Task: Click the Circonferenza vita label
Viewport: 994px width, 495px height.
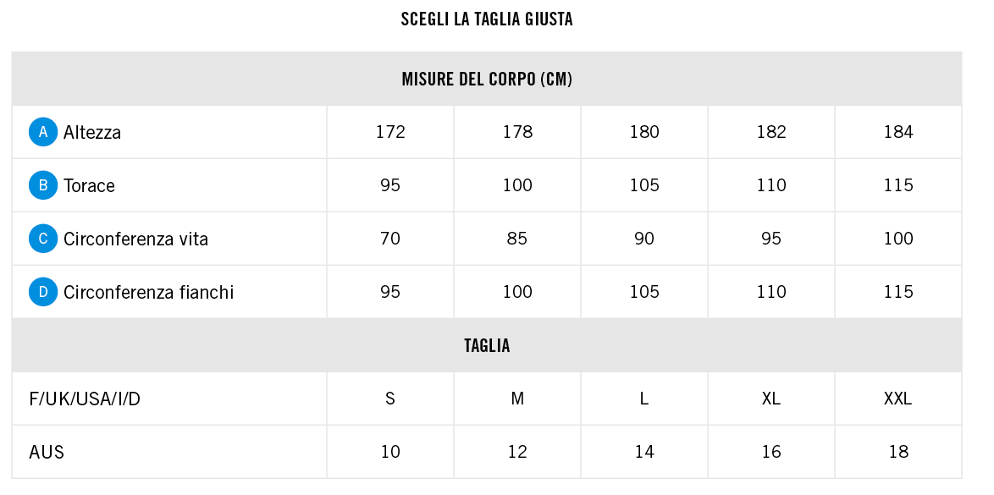Action: pyautogui.click(x=135, y=239)
